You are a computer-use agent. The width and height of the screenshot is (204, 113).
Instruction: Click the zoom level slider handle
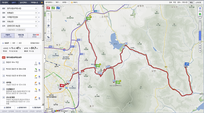[200, 31]
